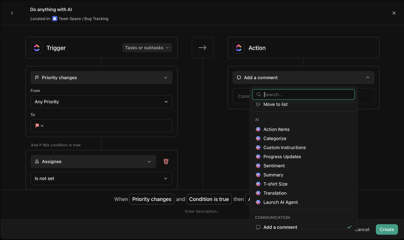The width and height of the screenshot is (404, 240).
Task: Click the Team Space avatar in the breadcrumb
Action: coord(55,18)
